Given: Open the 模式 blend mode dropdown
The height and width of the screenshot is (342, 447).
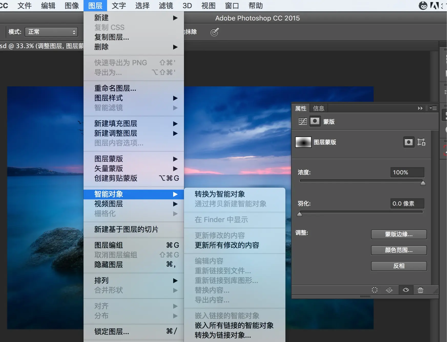Looking at the screenshot, I should pos(51,32).
